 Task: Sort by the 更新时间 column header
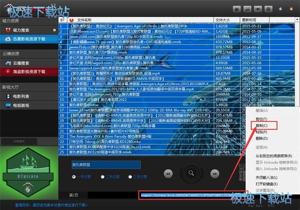click(x=255, y=20)
